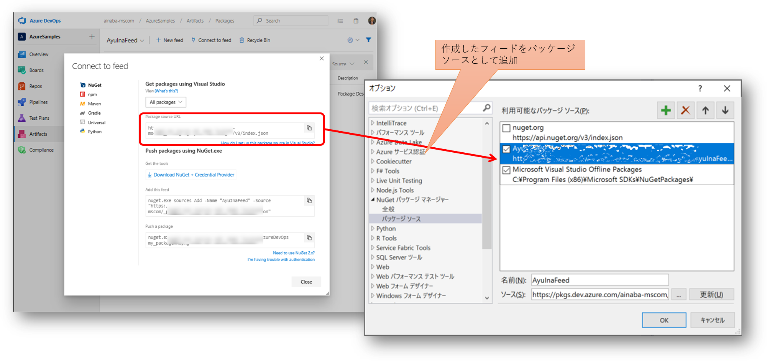The height and width of the screenshot is (361, 767).
Task: Copy the 'Add this feed' command
Action: [309, 200]
